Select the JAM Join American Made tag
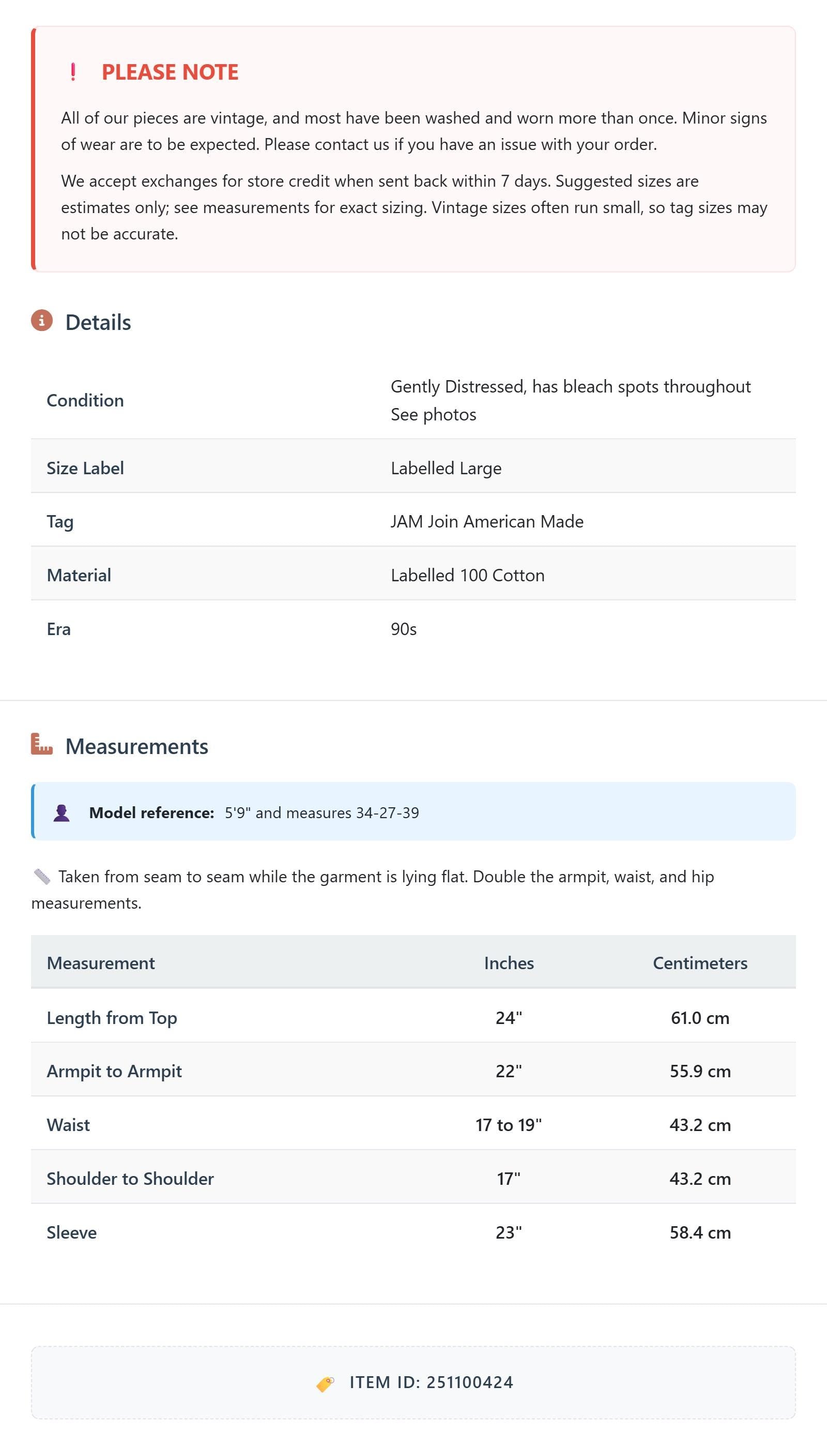The height and width of the screenshot is (1446, 827). click(487, 521)
